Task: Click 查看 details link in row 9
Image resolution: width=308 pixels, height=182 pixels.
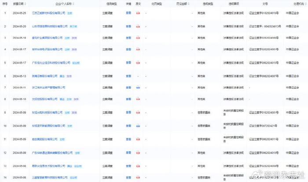Action: (128, 113)
